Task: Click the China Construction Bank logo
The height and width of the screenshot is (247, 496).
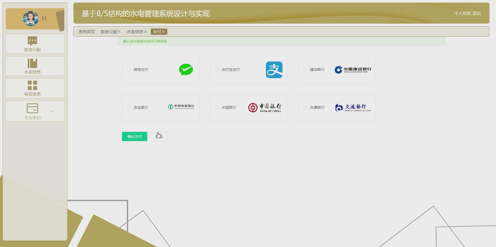Action: pyautogui.click(x=353, y=70)
